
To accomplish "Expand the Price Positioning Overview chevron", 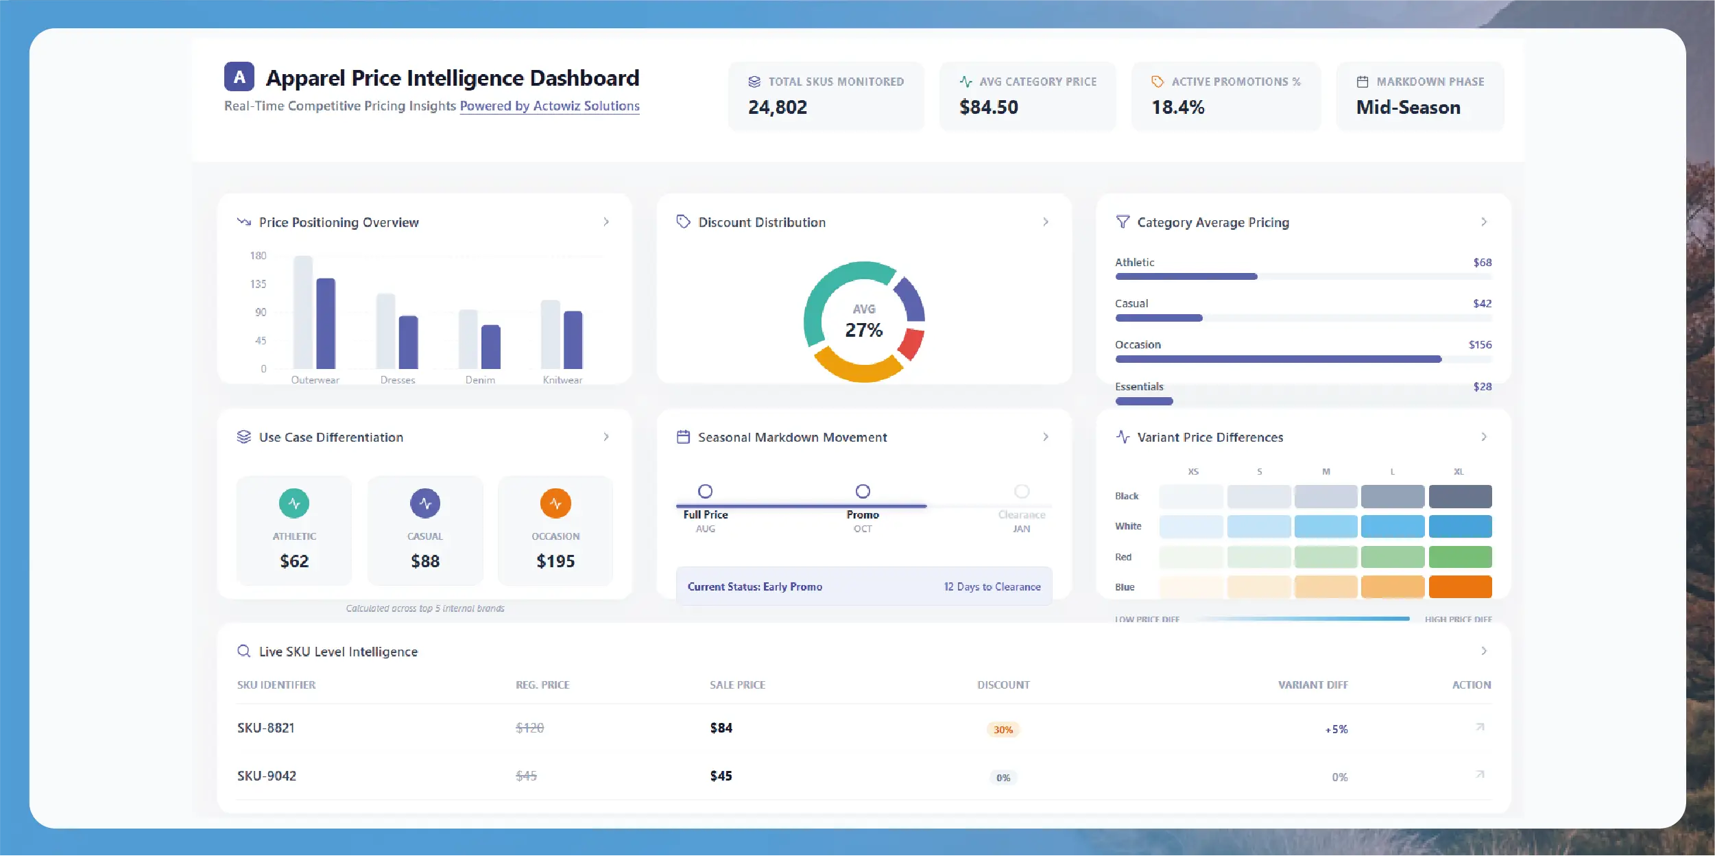I will point(606,222).
